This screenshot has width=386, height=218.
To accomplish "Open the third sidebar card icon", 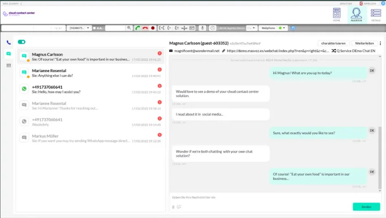I will [x=9, y=66].
